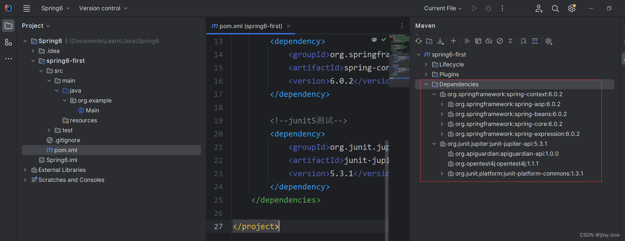The height and width of the screenshot is (241, 625).
Task: Debug the current file with bug icon
Action: [488, 8]
